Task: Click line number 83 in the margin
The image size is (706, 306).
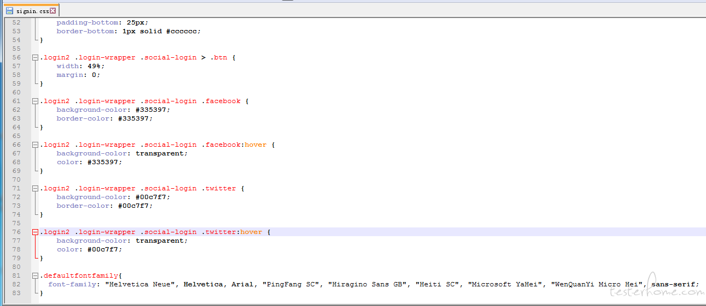Action: 16,293
